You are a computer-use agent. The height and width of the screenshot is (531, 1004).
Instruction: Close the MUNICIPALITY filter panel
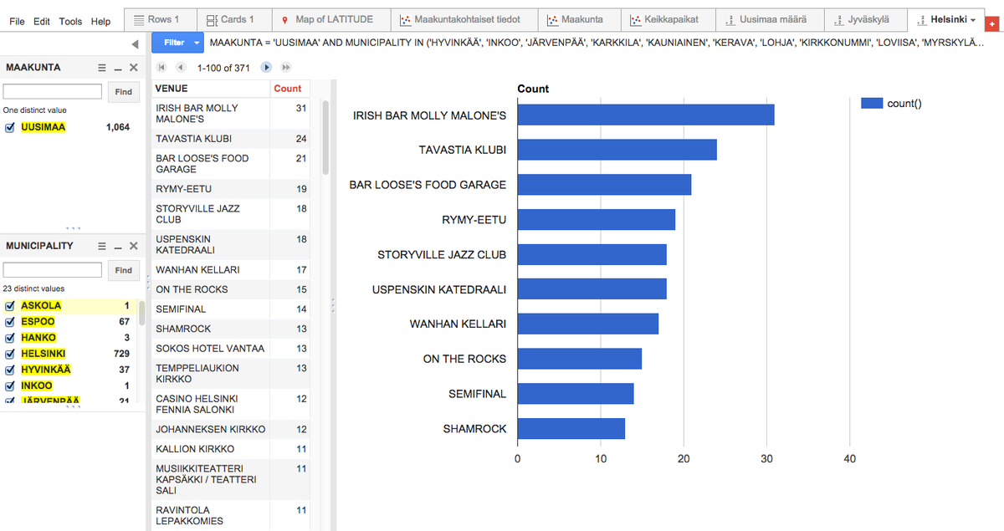click(134, 246)
